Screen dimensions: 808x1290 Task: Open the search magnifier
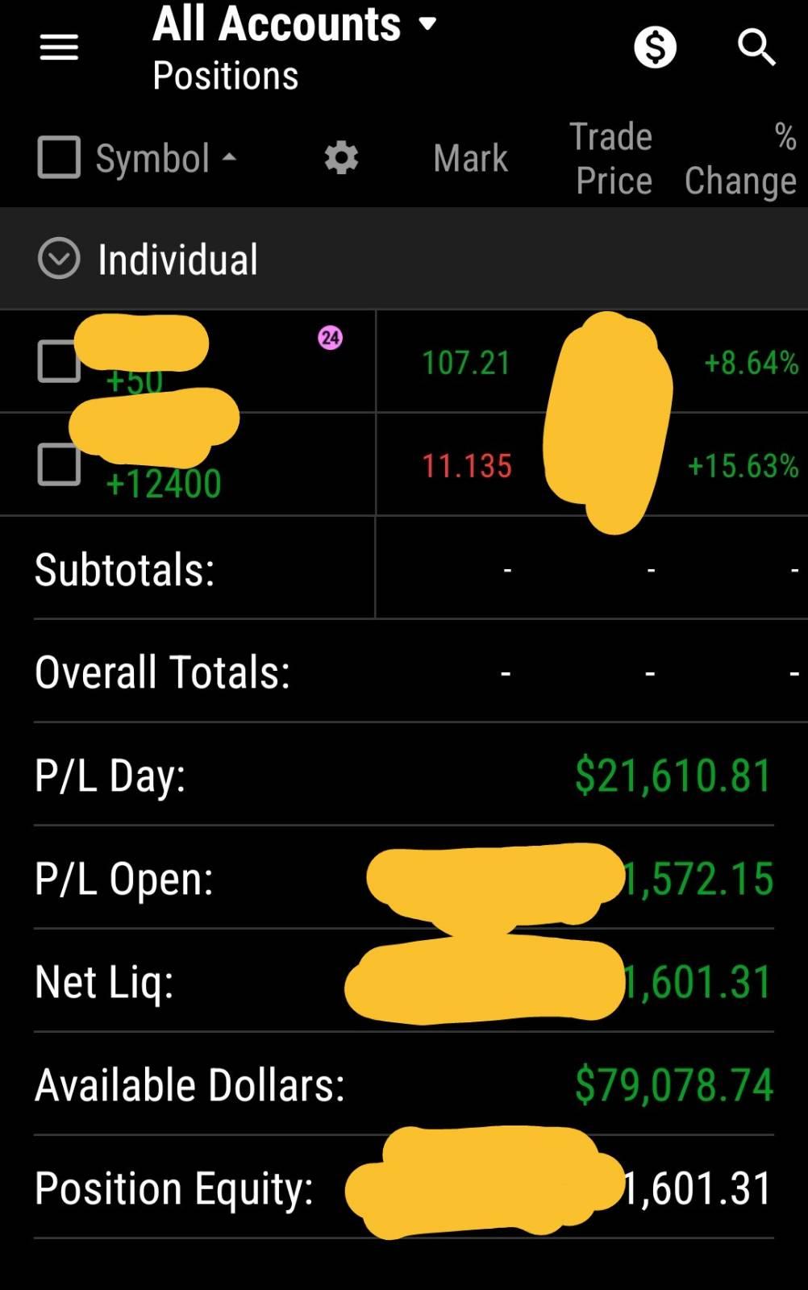pos(756,48)
